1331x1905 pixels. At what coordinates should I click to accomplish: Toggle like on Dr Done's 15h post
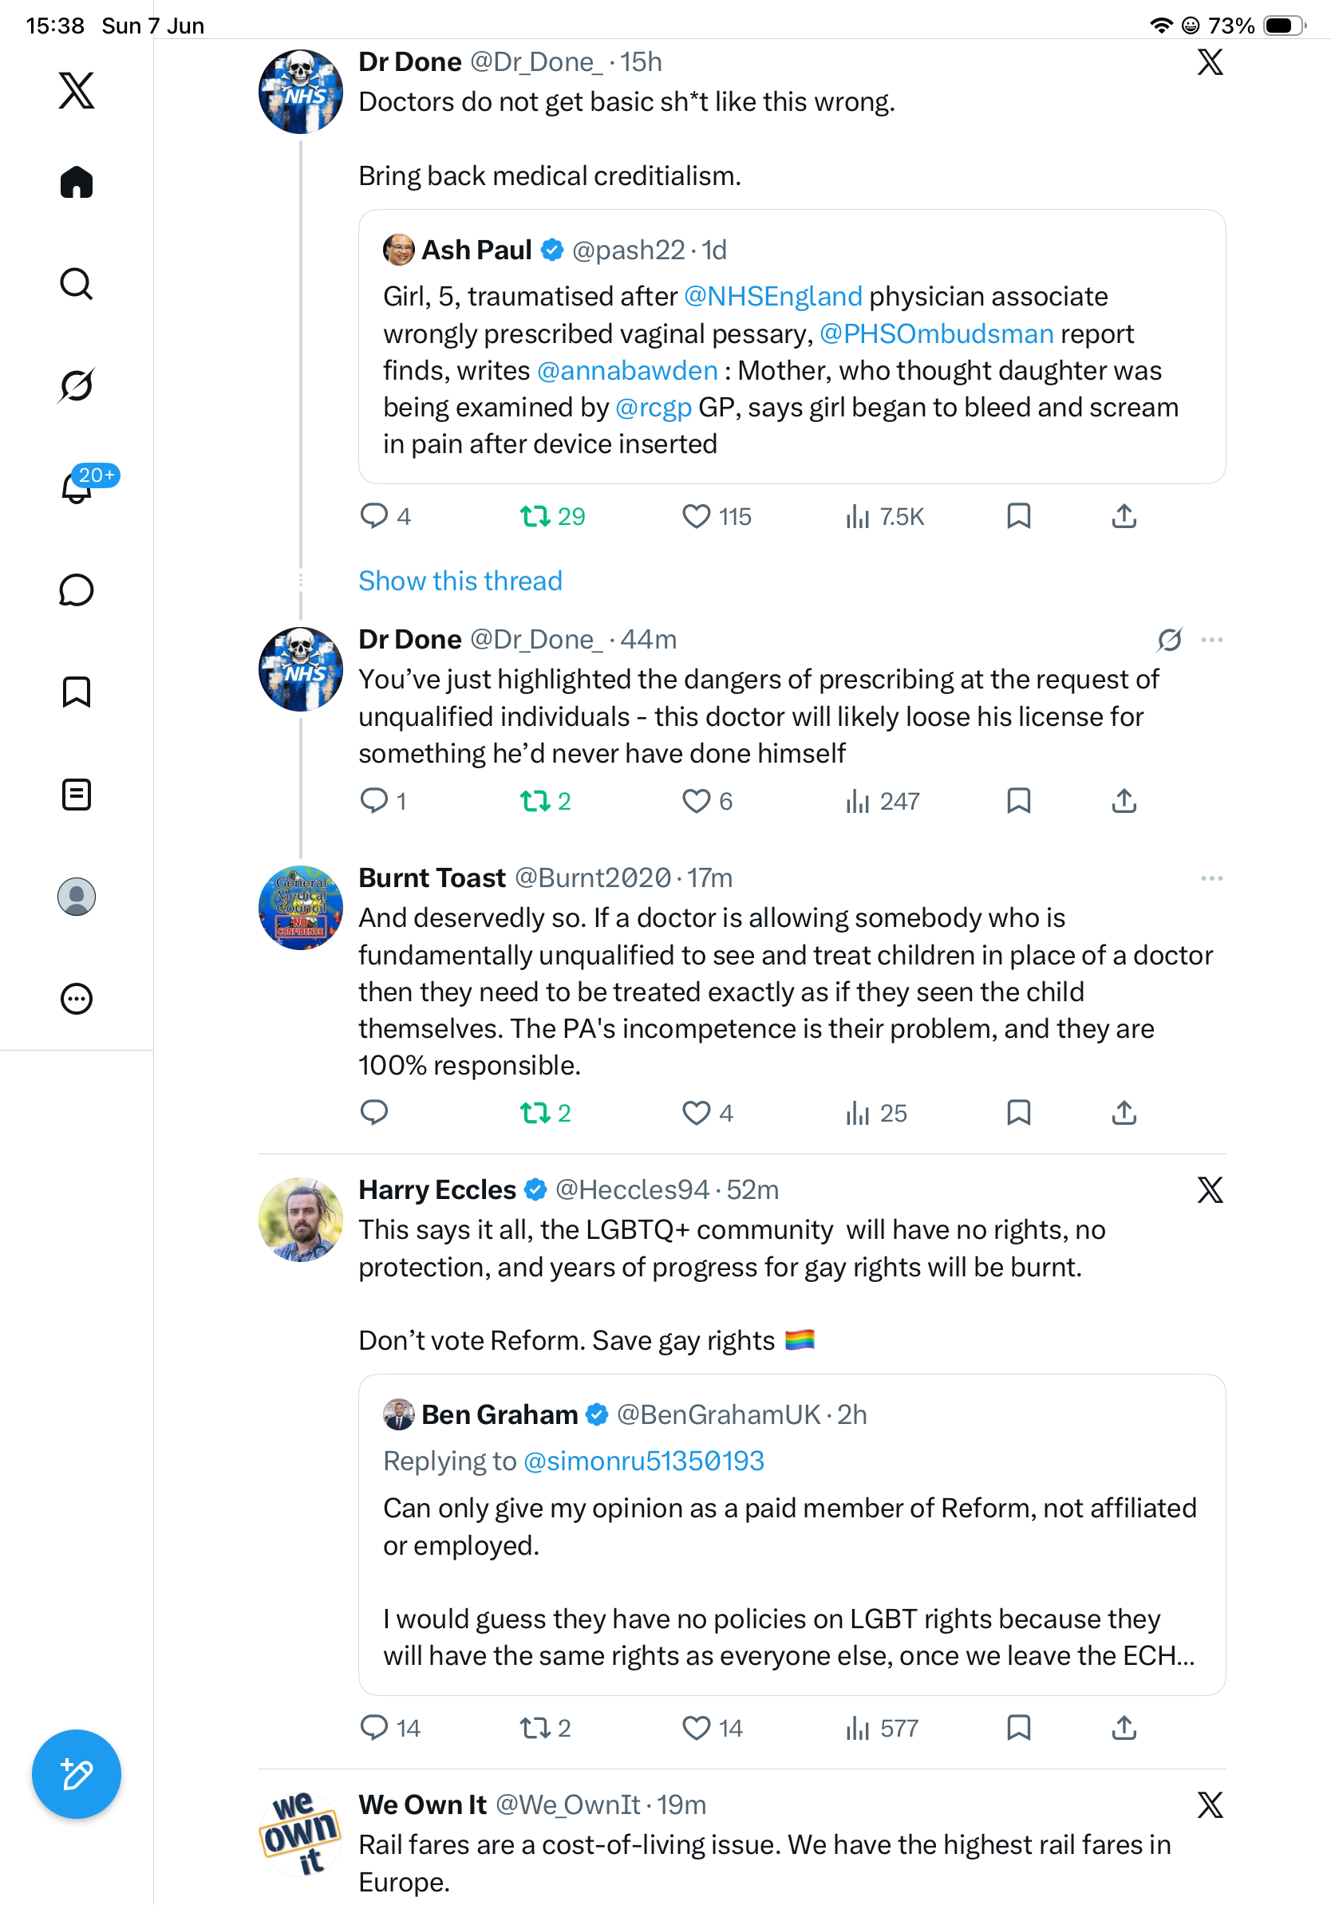(695, 516)
